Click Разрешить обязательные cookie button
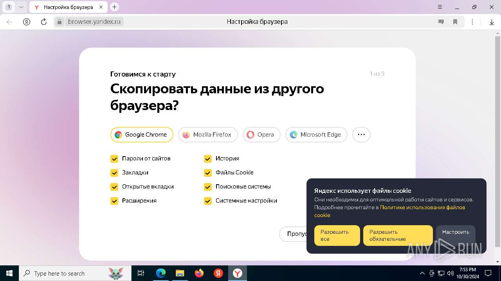The height and width of the screenshot is (281, 501). [398, 235]
